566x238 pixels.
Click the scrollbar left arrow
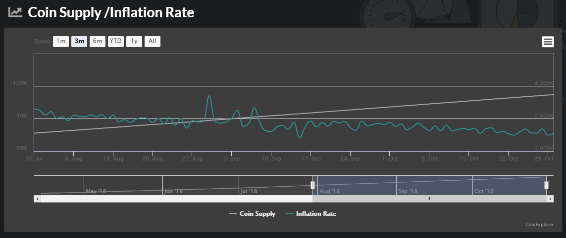(x=37, y=199)
